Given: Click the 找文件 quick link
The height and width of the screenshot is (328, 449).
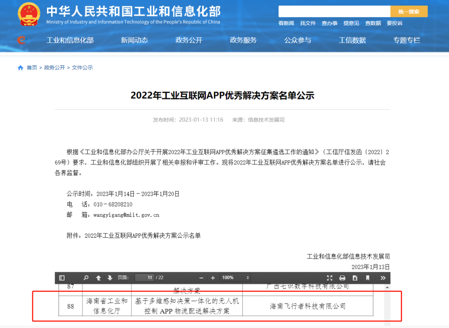Looking at the screenshot, I should tap(308, 23).
